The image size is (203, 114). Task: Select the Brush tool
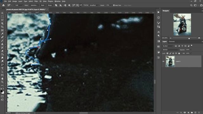pos(2,41)
